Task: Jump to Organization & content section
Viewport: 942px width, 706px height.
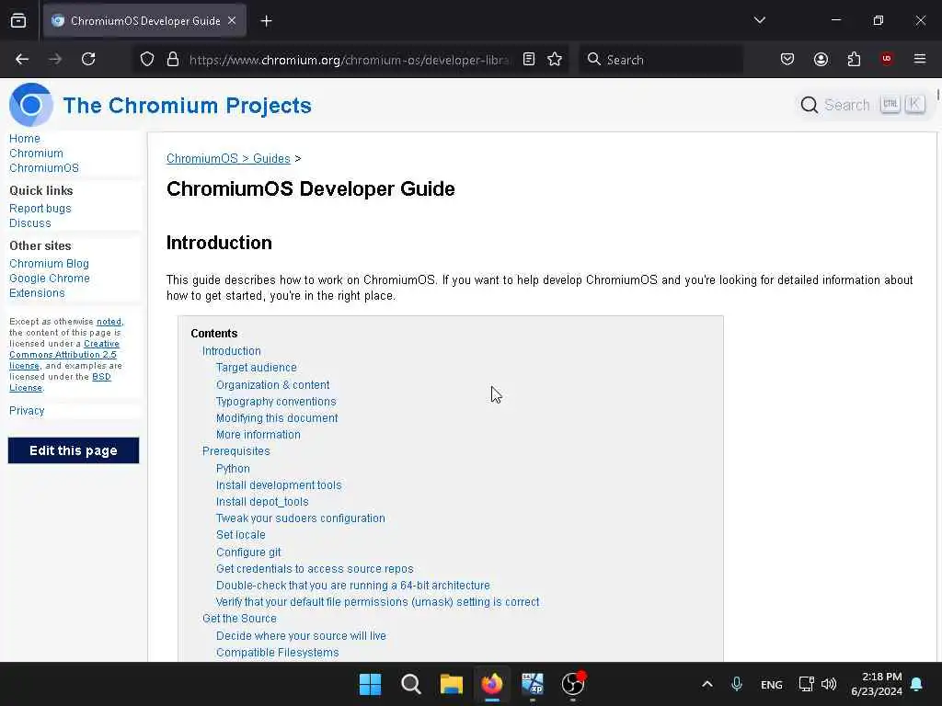Action: click(272, 385)
